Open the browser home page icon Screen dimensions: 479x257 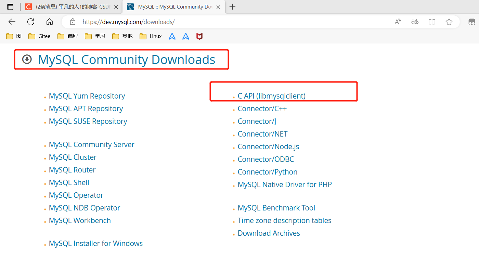(50, 22)
